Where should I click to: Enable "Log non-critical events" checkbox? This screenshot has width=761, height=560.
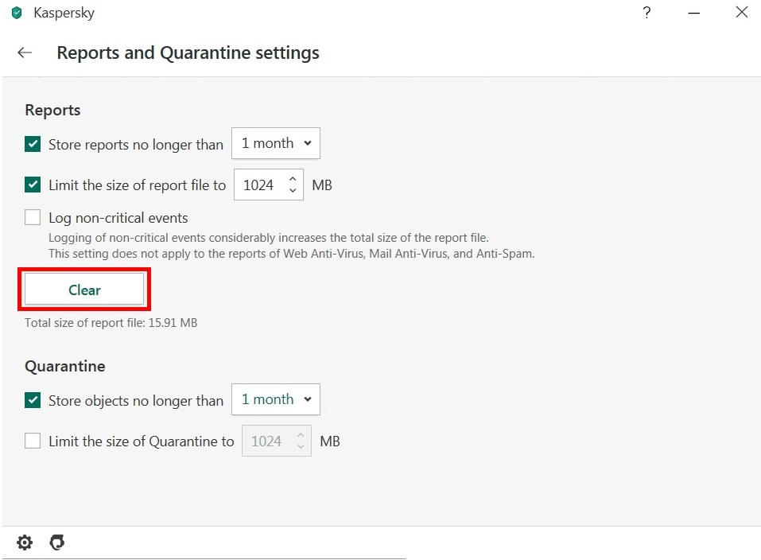(x=33, y=217)
